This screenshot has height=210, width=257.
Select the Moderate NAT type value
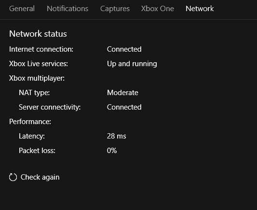click(122, 93)
